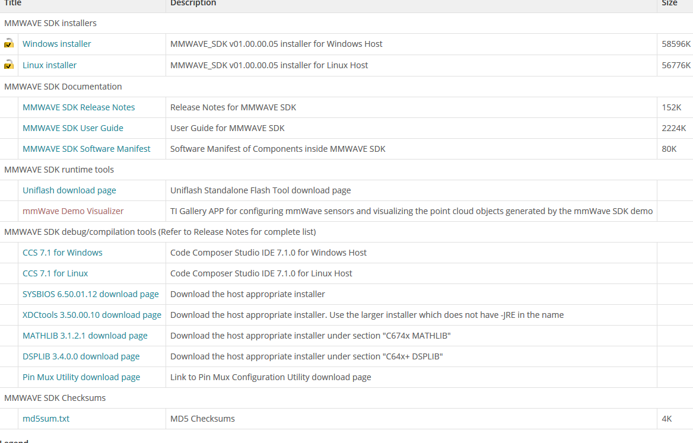Open the Linux installer link
Screen dimensions: 693x443
pyautogui.click(x=49, y=65)
